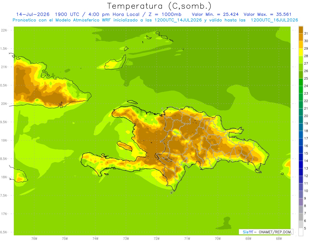This screenshot has width=313, height=242.
Task: Click longitude label '74W'
Action: point(95,238)
